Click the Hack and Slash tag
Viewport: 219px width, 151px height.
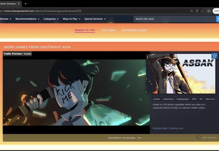click(210, 99)
